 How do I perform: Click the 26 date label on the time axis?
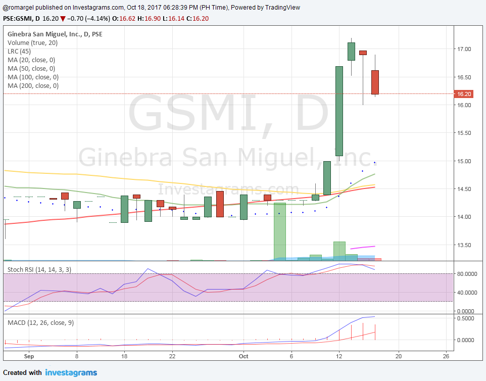tap(446, 356)
